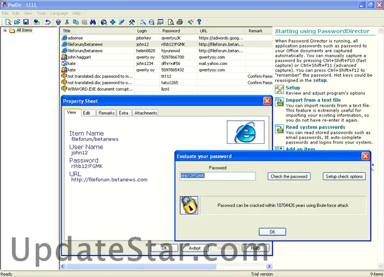Screen dimensions: 384x277
Task: Click the binoculars Find icon
Action: (x=93, y=22)
